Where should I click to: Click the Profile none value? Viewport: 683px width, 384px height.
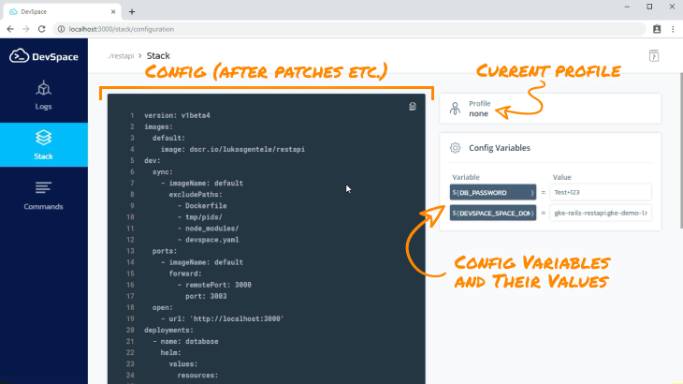[478, 113]
